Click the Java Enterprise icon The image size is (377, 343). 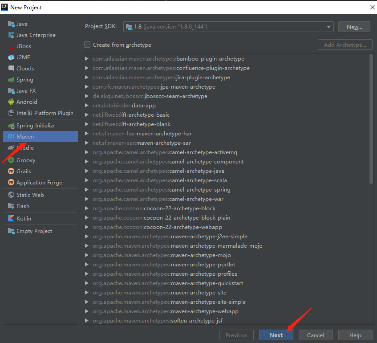click(x=11, y=35)
